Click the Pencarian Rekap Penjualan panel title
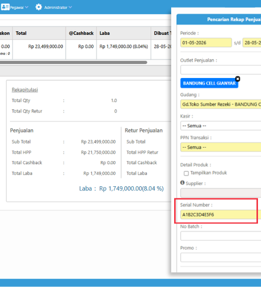The height and width of the screenshot is (287, 261). click(234, 20)
